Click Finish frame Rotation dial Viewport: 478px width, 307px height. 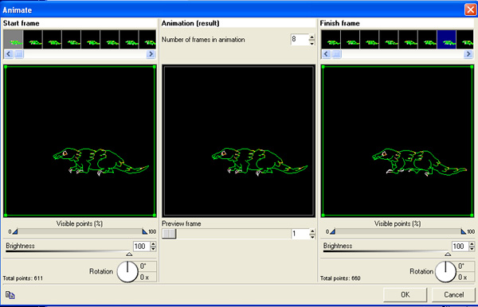click(x=445, y=271)
